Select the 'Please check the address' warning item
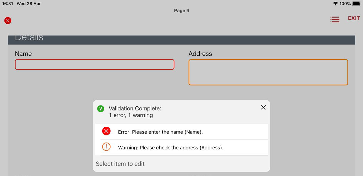This screenshot has height=176, width=363. point(170,148)
